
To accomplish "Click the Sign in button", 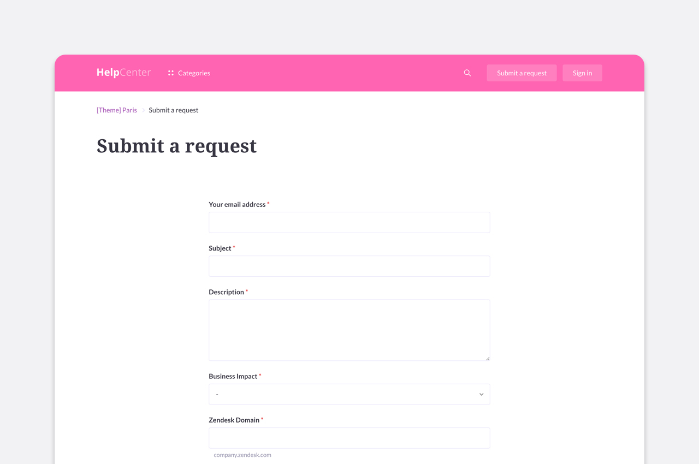I will coord(582,73).
